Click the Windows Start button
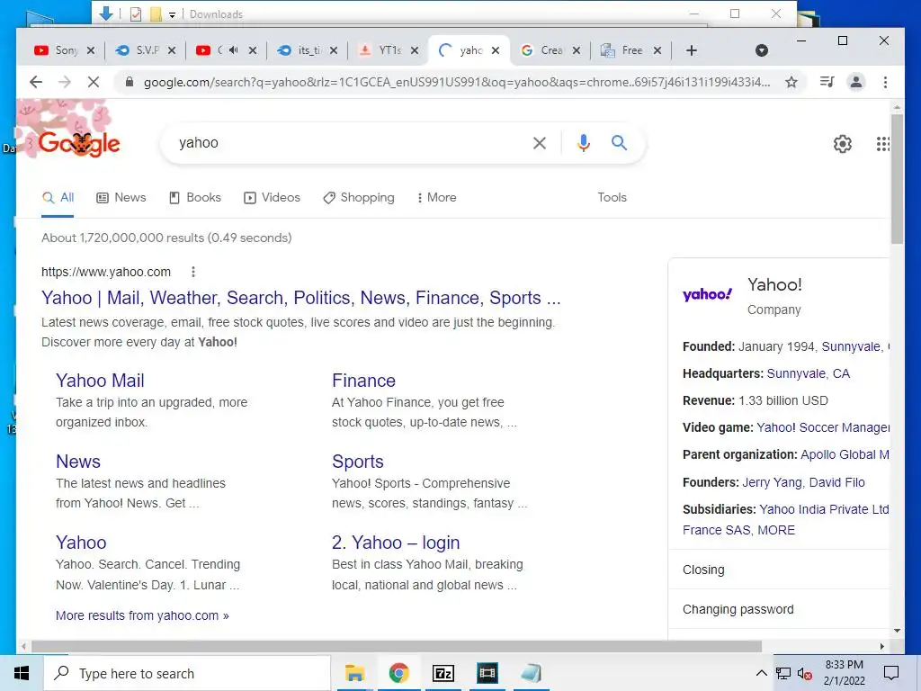Image resolution: width=921 pixels, height=691 pixels. tap(22, 673)
